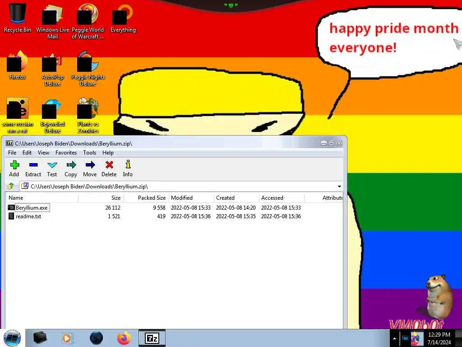This screenshot has height=347, width=462.
Task: Expand the address bar path dropdown
Action: point(339,187)
